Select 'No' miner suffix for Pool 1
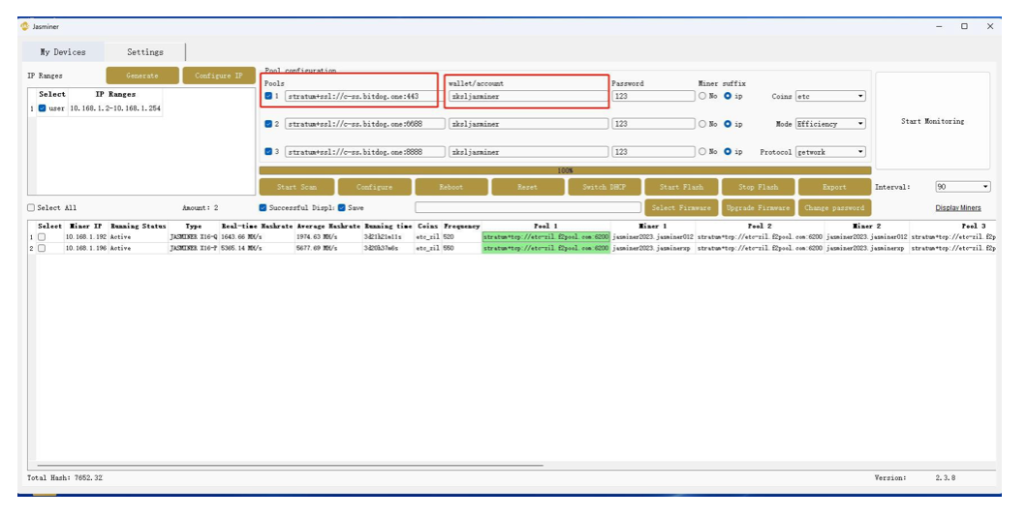 coord(702,96)
